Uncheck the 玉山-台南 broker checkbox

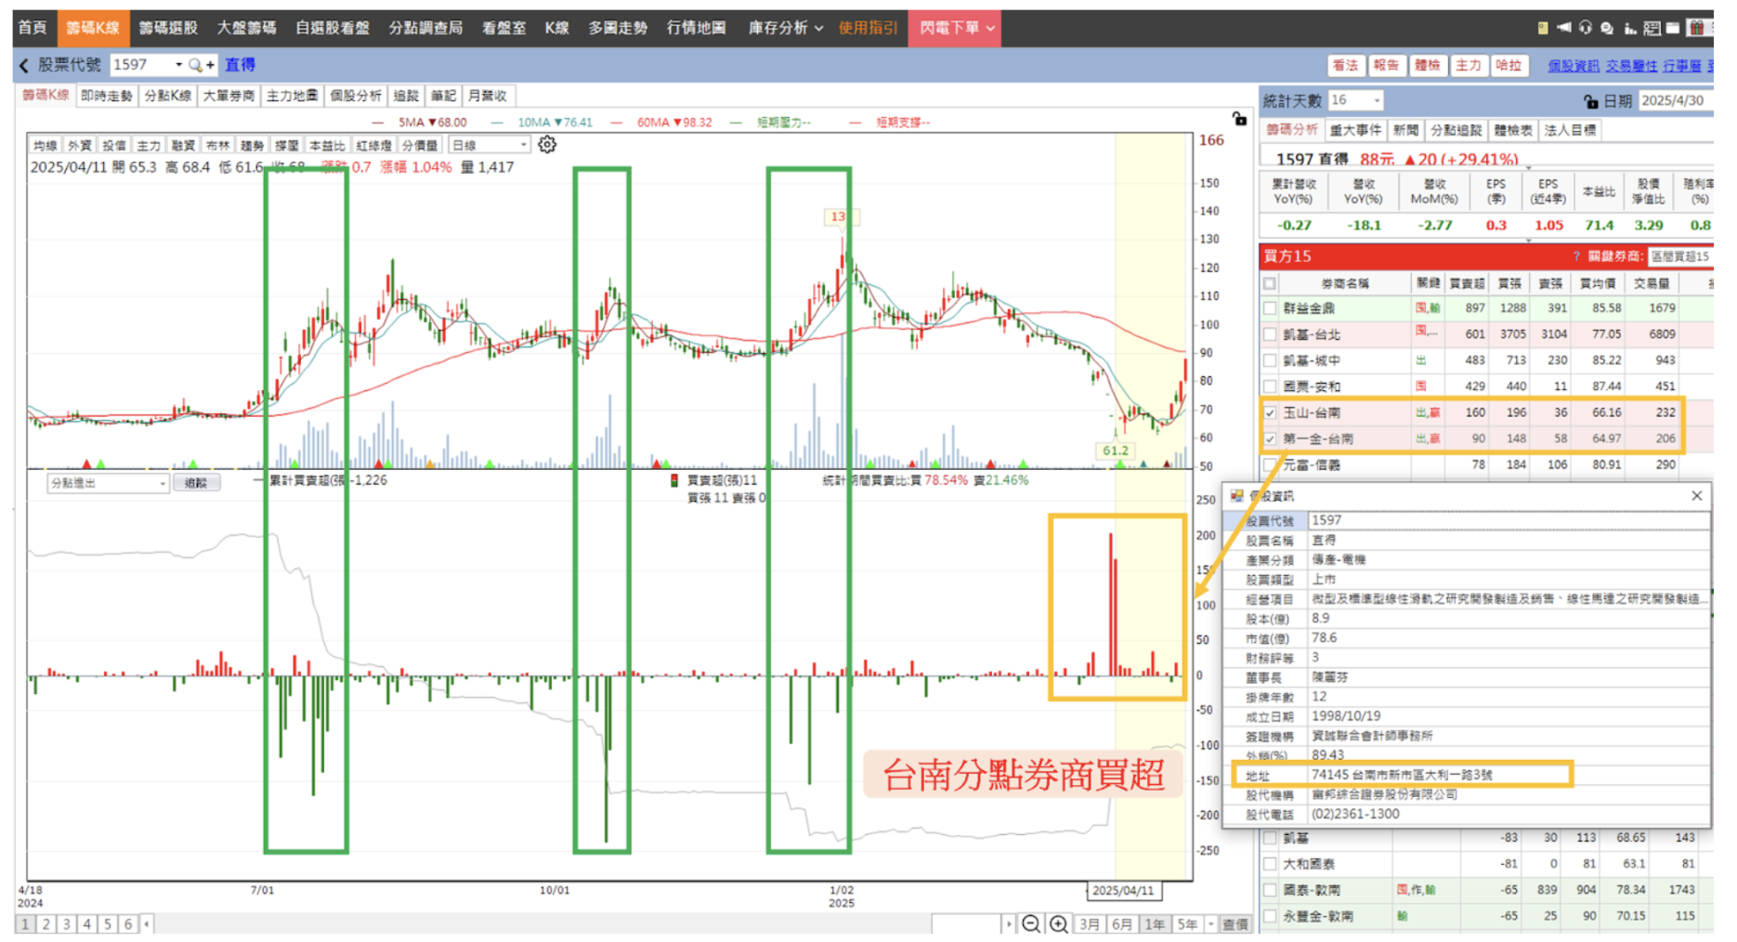pos(1270,412)
